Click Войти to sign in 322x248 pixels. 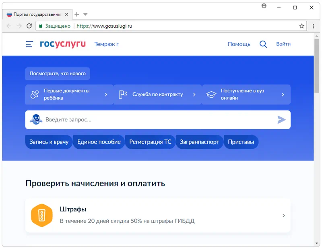[x=283, y=44]
